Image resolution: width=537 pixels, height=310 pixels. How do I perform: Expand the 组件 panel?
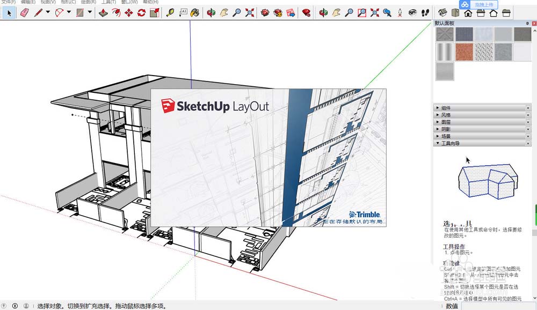(x=483, y=108)
